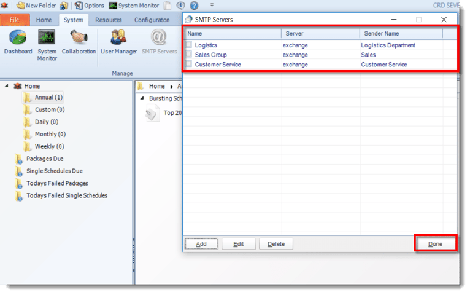Click the clipboard paste icon in top toolbar
This screenshot has width=470, height=295.
pyautogui.click(x=168, y=6)
